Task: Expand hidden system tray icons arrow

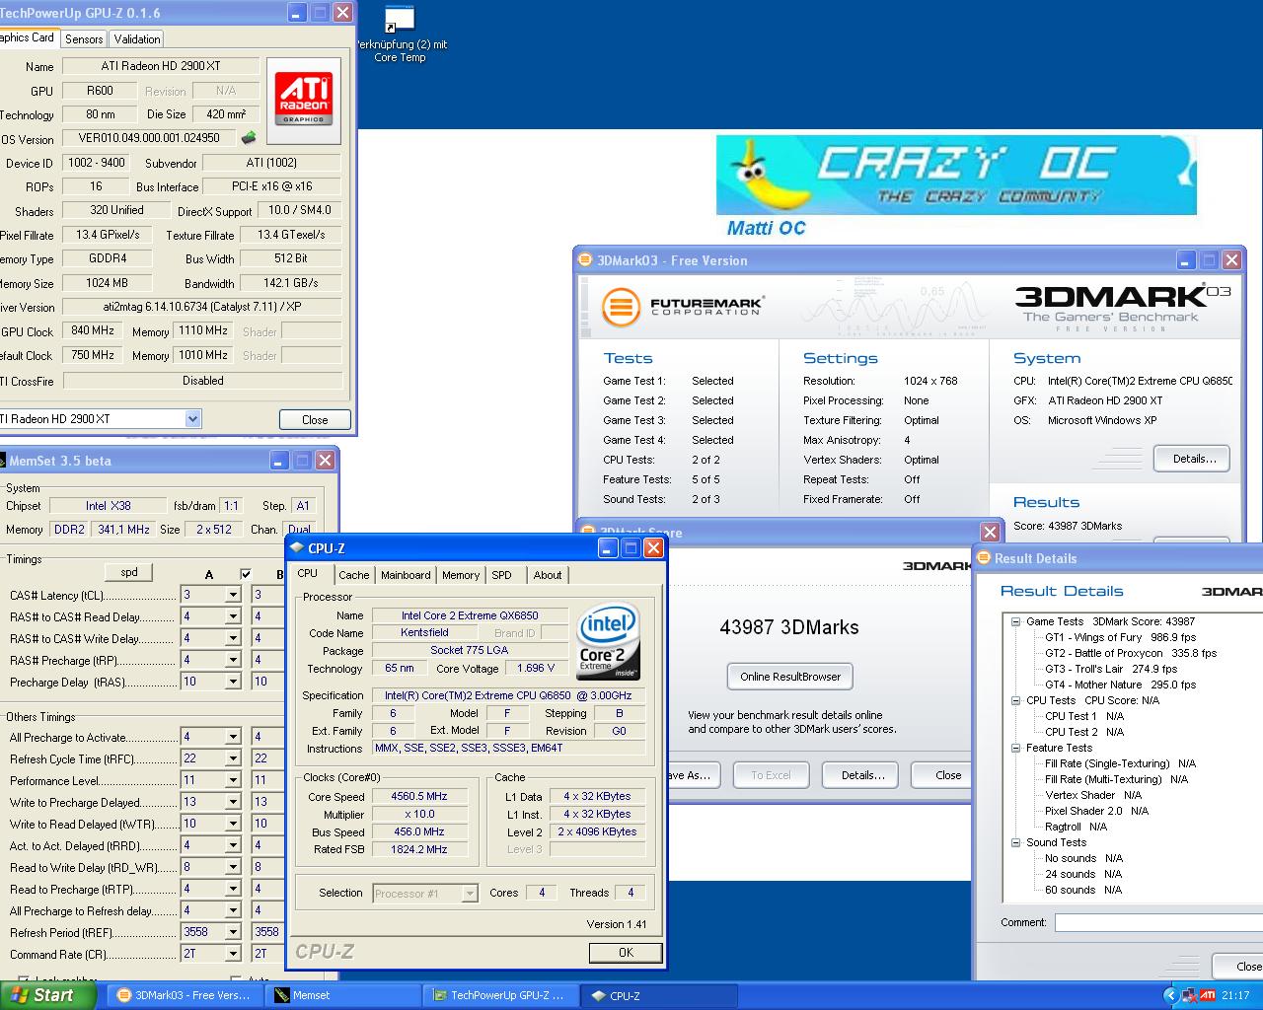Action: pos(1171,995)
